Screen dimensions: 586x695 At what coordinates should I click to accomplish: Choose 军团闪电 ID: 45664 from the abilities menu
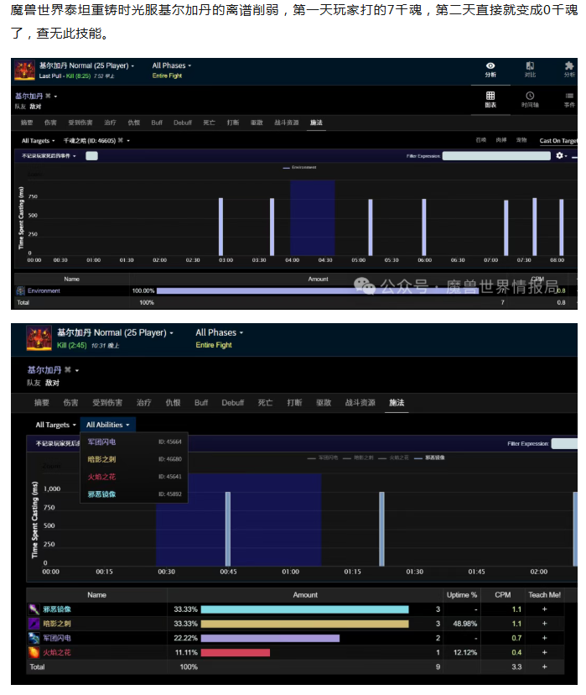[134, 442]
